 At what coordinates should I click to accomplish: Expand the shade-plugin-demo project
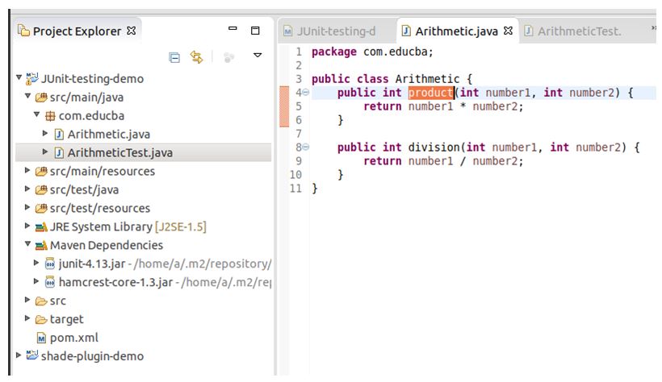point(19,355)
